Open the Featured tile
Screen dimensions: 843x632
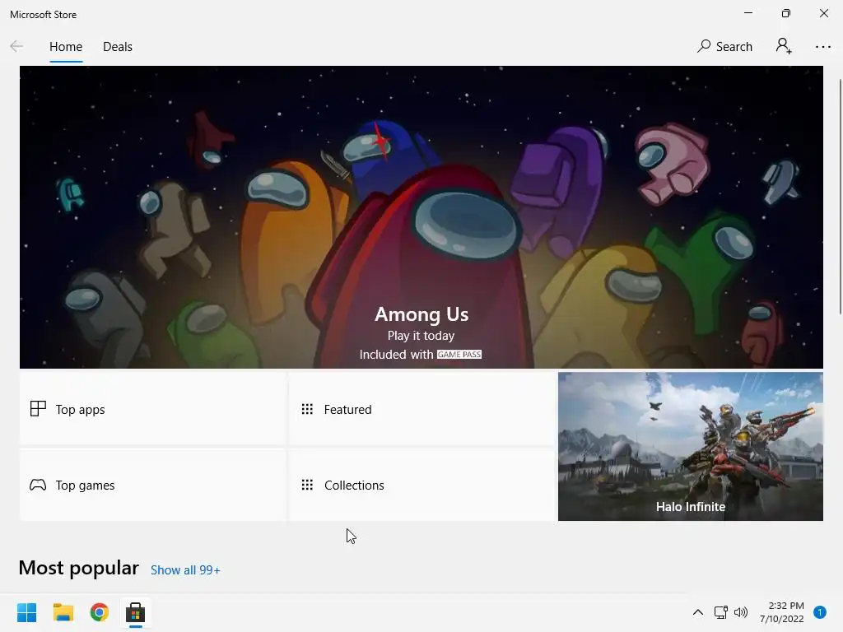(x=422, y=409)
